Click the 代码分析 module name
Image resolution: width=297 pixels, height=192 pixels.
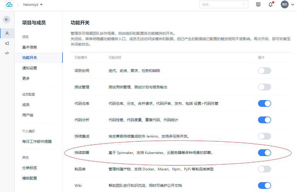click(x=82, y=120)
